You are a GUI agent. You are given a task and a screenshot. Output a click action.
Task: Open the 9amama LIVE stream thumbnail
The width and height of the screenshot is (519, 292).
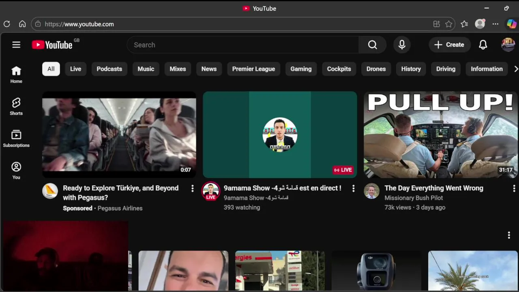coord(280,135)
